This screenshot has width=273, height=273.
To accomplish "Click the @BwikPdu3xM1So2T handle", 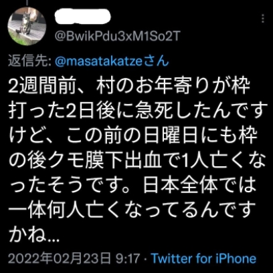I will 117,36.
